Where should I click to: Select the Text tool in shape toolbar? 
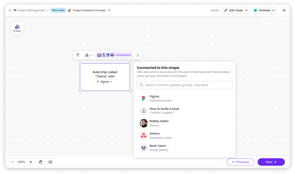click(78, 55)
